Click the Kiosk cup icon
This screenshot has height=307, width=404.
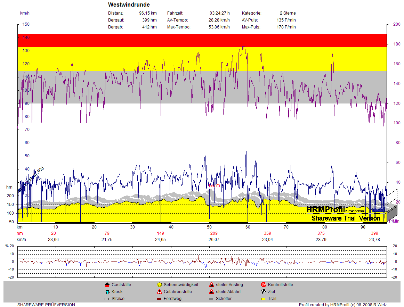107,292
